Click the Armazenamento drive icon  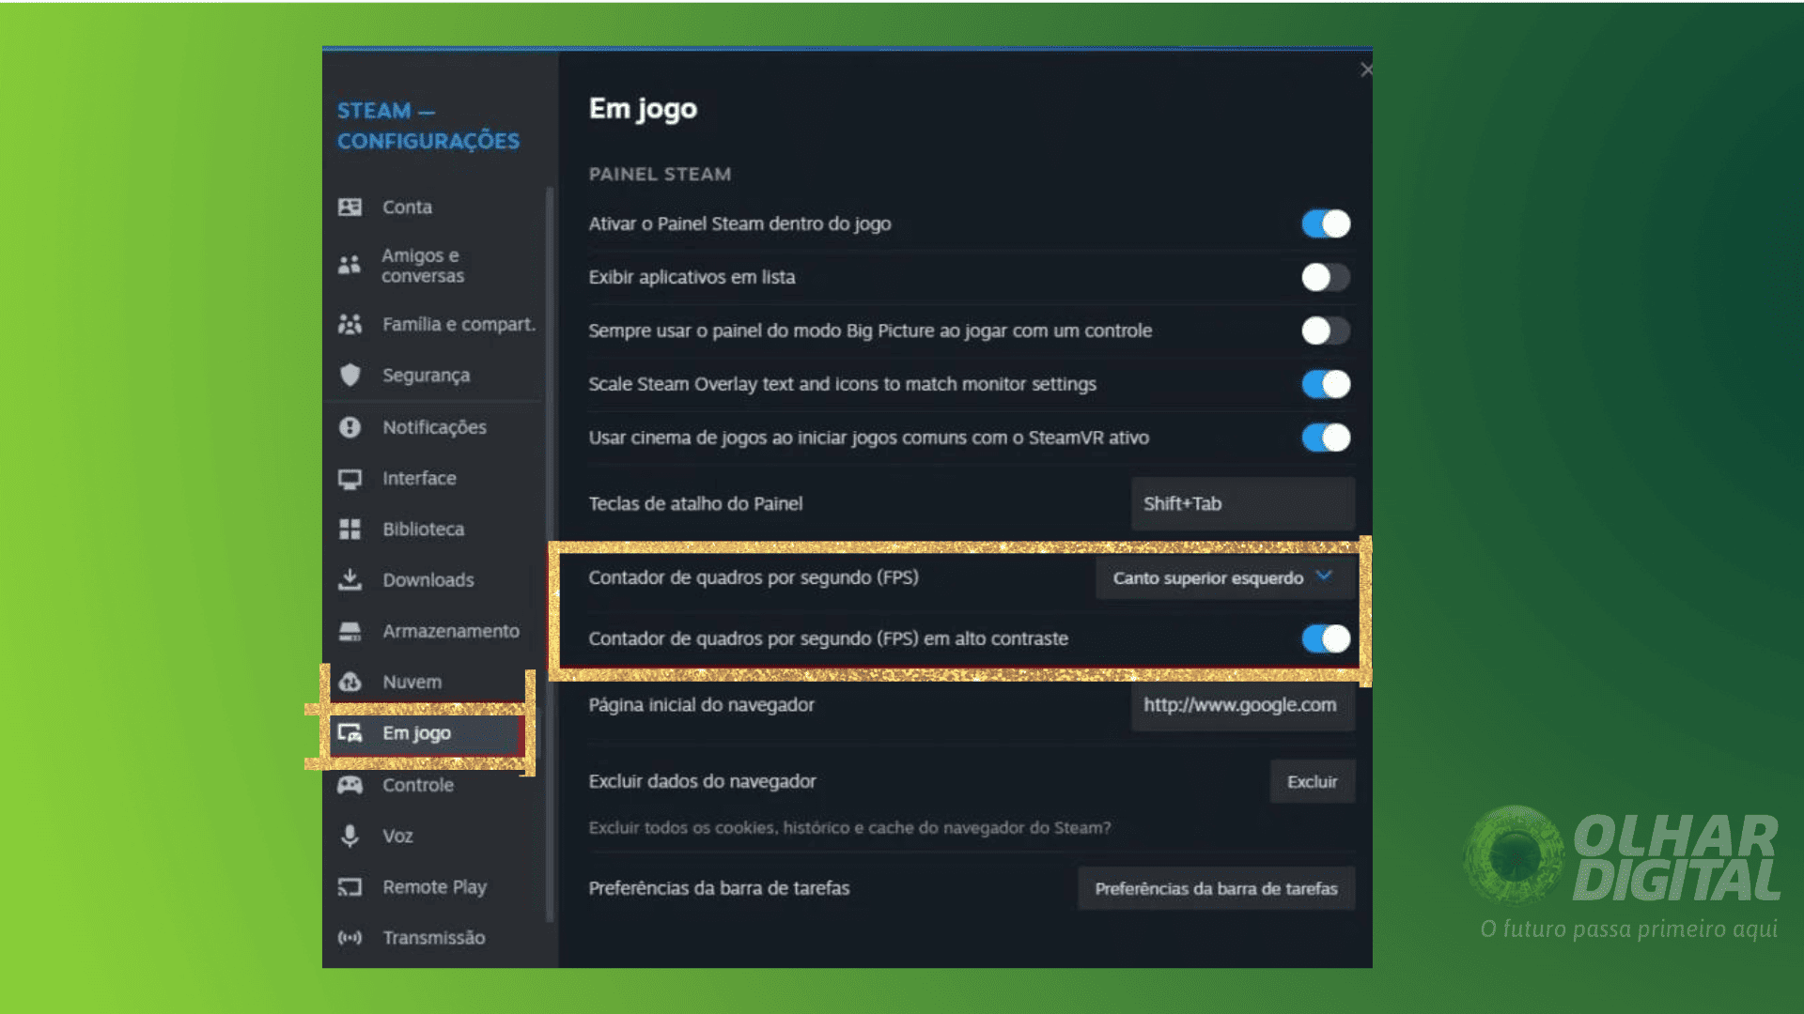(x=350, y=631)
